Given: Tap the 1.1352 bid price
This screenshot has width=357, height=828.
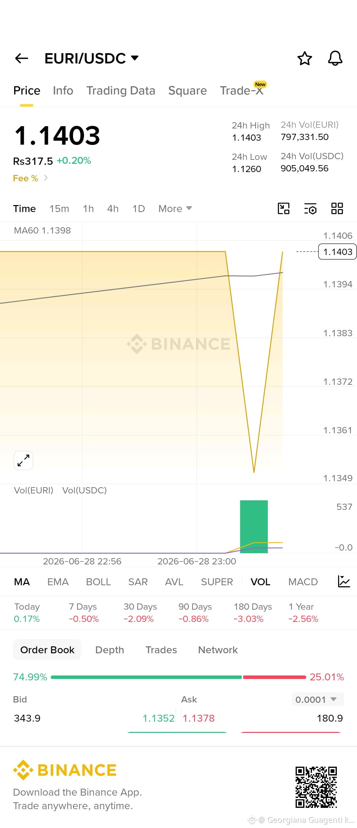Looking at the screenshot, I should tap(158, 718).
